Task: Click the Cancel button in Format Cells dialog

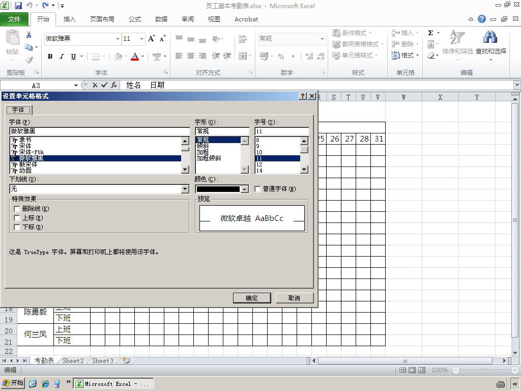Action: [x=295, y=298]
